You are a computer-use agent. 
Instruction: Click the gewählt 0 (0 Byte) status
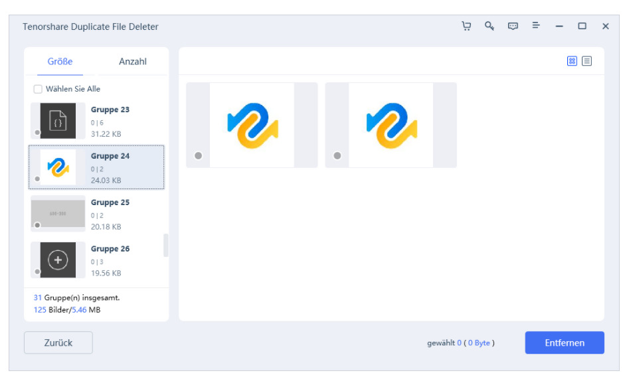(x=460, y=343)
